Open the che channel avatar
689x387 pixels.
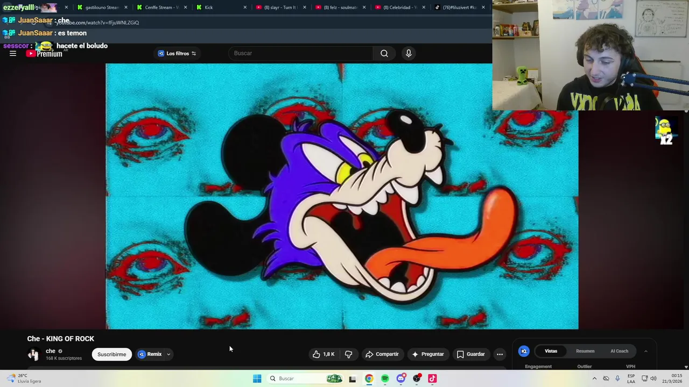tap(33, 354)
